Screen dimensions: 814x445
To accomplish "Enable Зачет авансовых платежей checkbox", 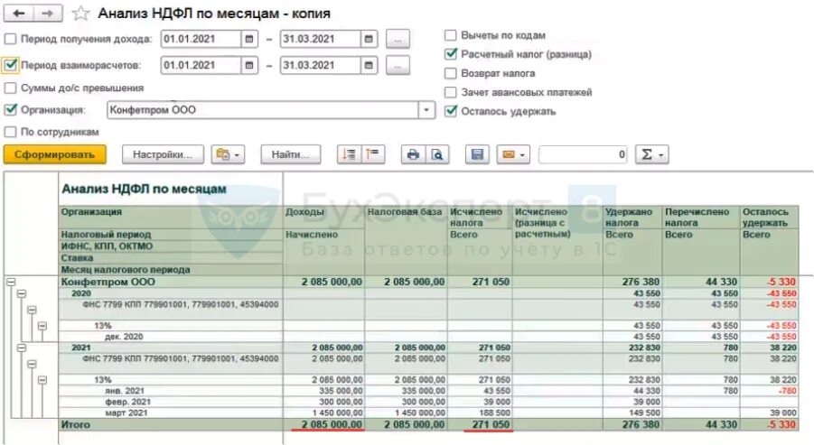I will [x=451, y=92].
